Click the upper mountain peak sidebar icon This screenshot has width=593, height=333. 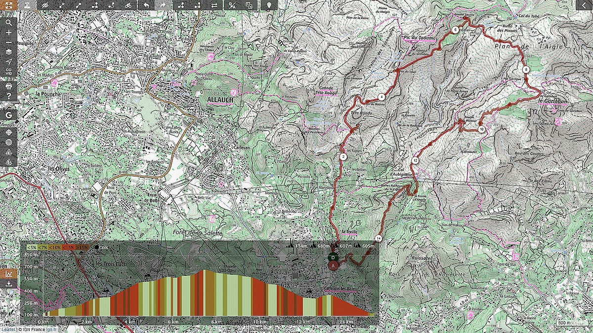tap(8, 152)
